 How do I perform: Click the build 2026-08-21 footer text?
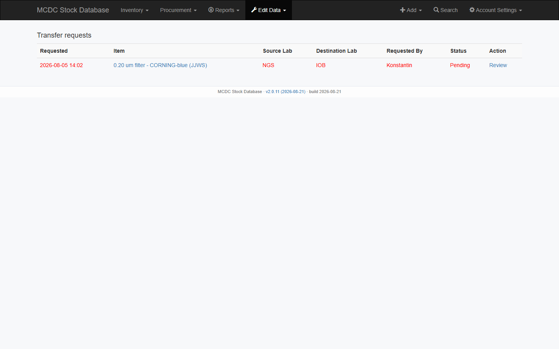(x=325, y=92)
